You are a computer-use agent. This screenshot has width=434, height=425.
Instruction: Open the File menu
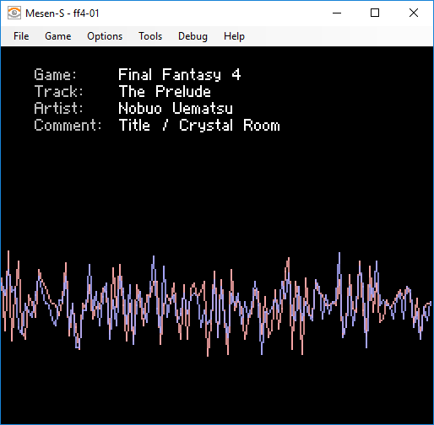click(21, 36)
